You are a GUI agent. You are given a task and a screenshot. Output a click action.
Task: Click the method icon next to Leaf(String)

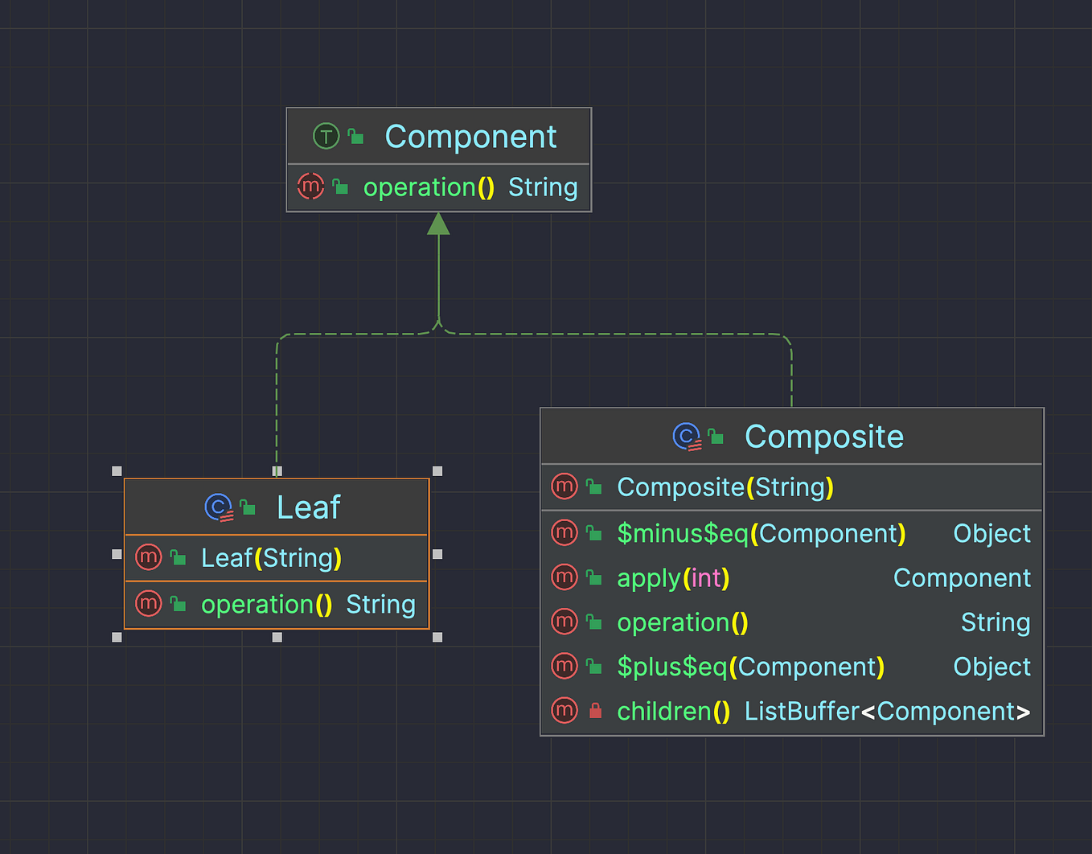pos(149,557)
